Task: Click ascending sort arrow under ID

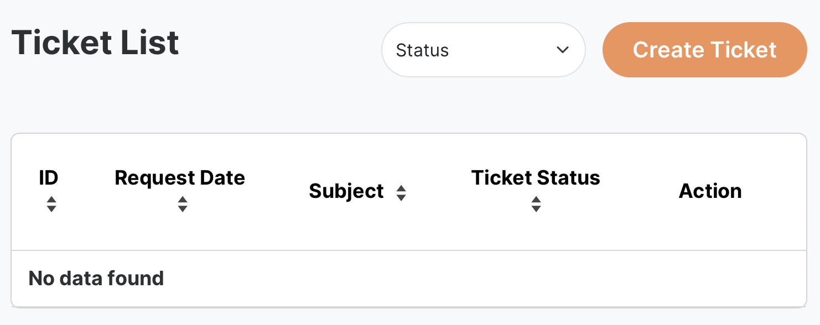Action: (51, 200)
